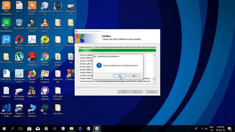Screen dimensions: 235x132
Task: Select the A3 (1) PDF desktop icon
Action: tap(19, 7)
